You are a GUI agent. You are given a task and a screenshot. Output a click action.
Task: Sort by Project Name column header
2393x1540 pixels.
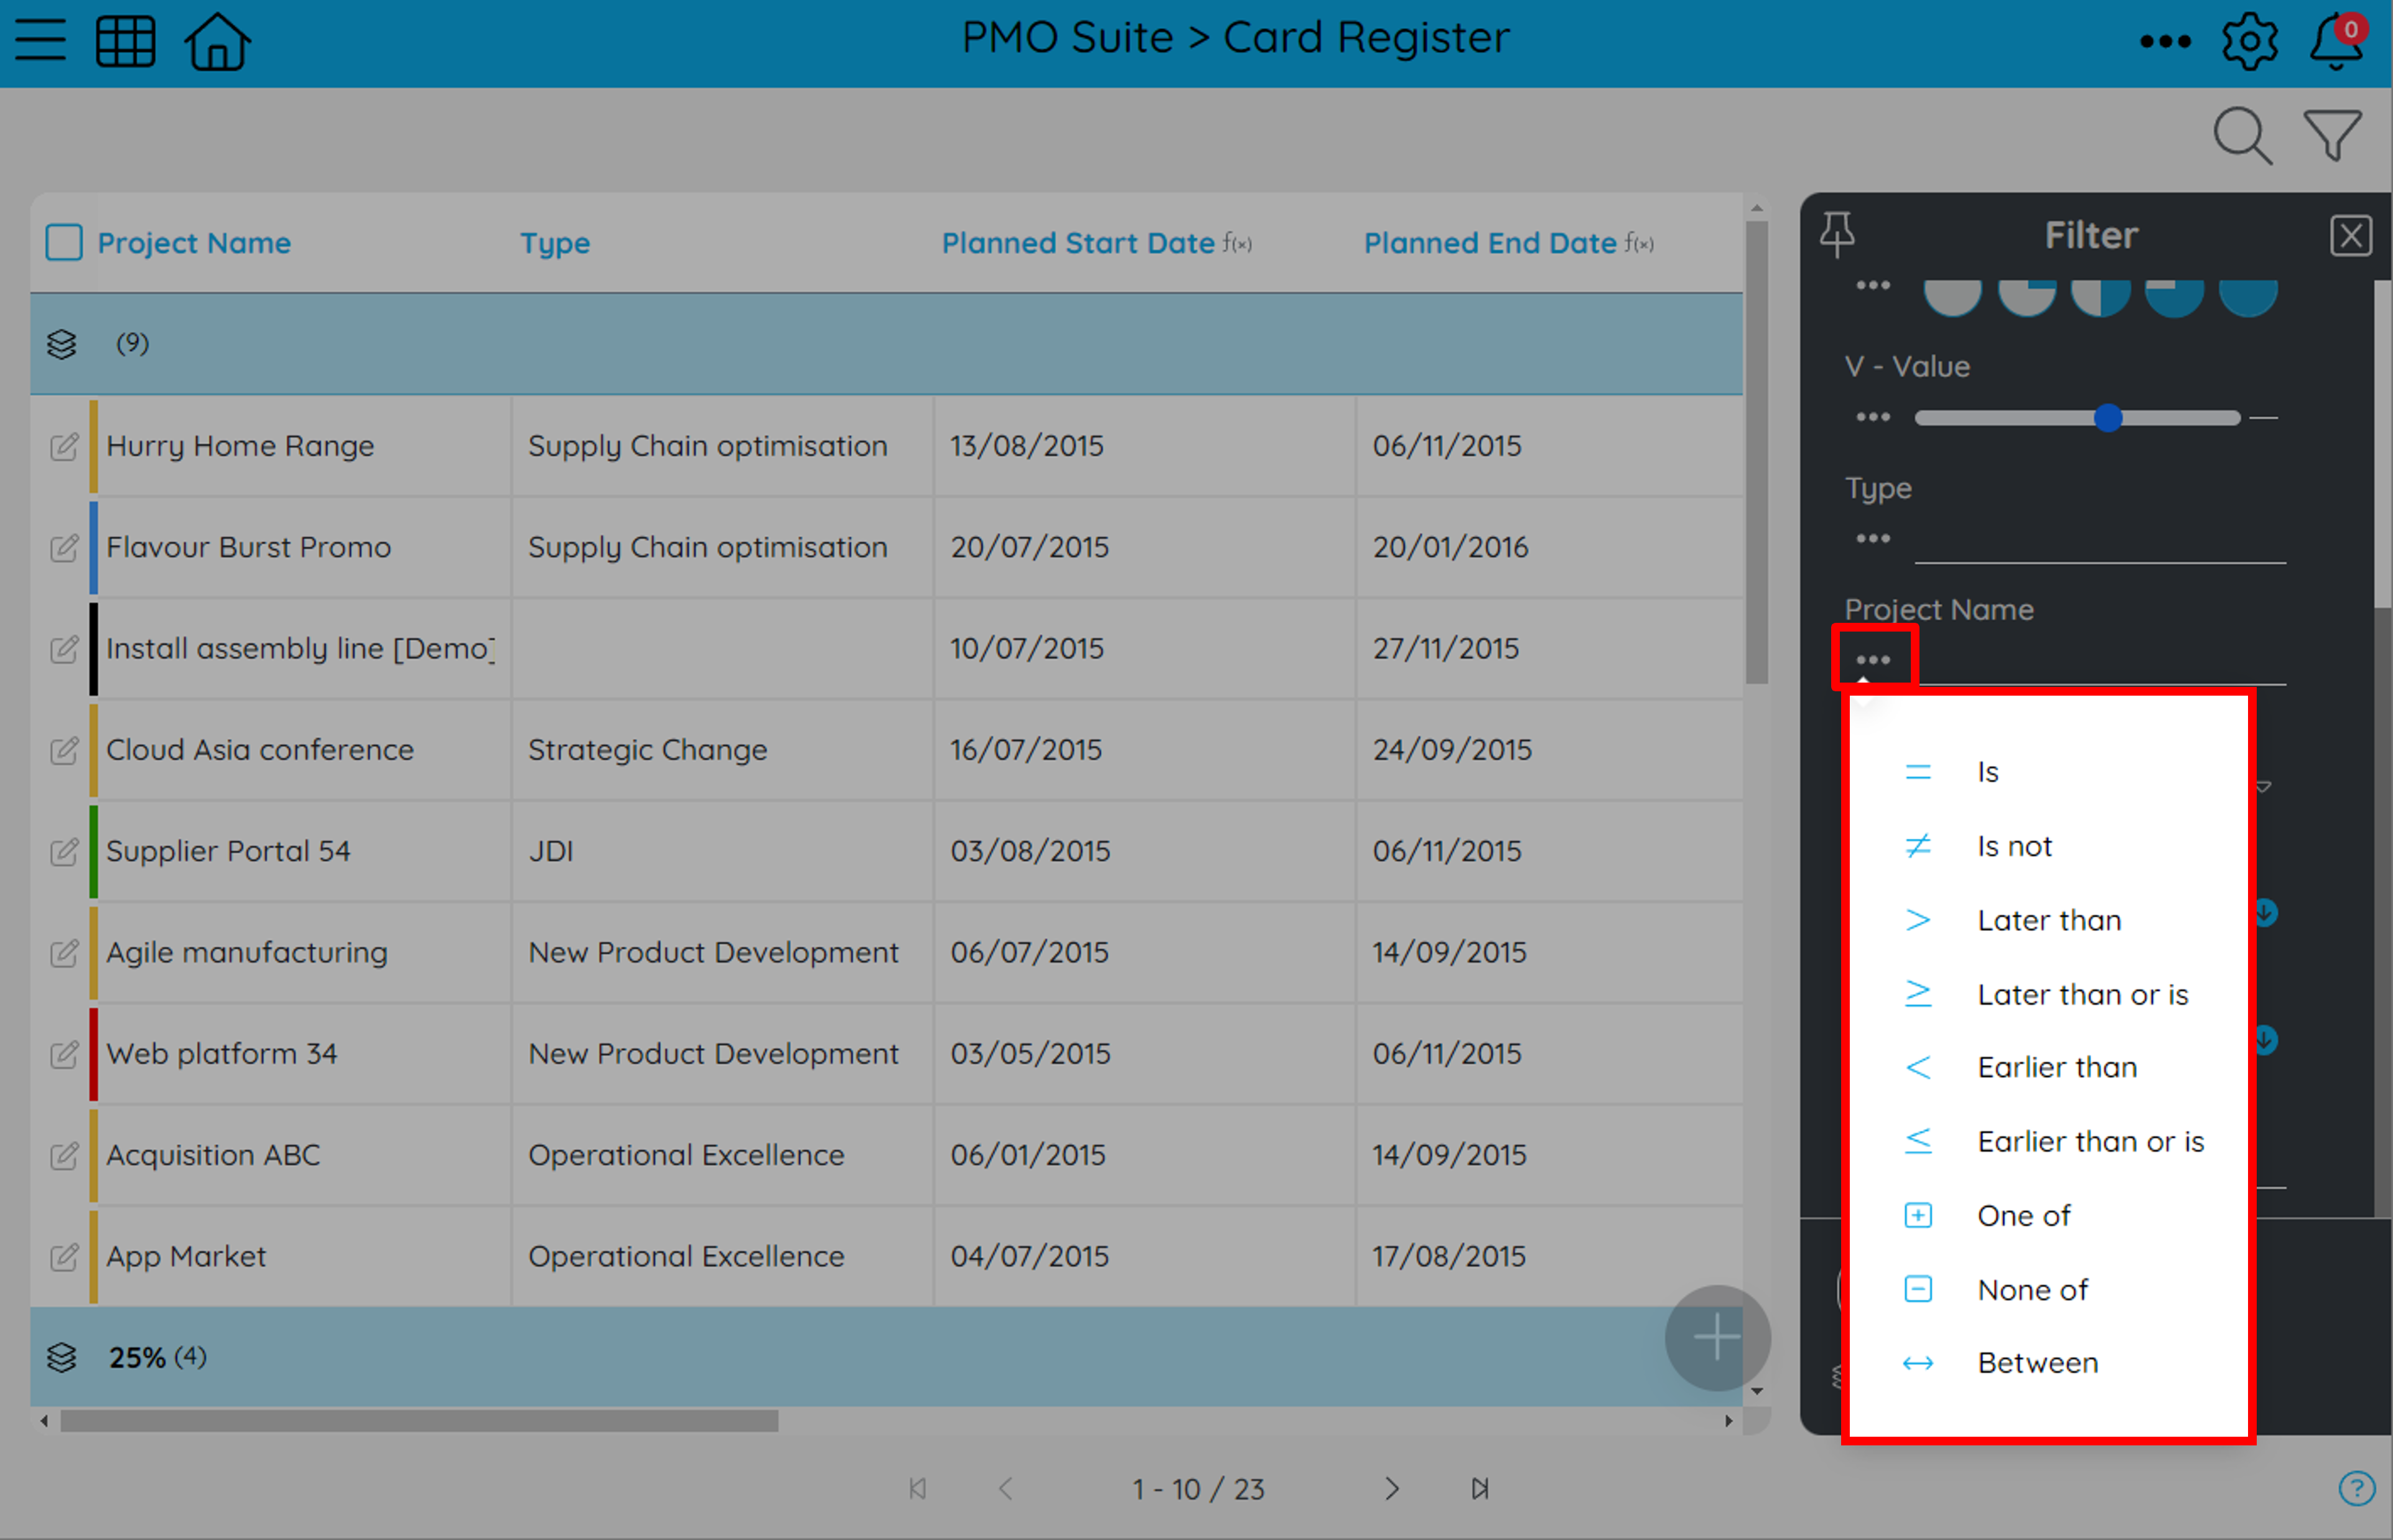coord(194,243)
